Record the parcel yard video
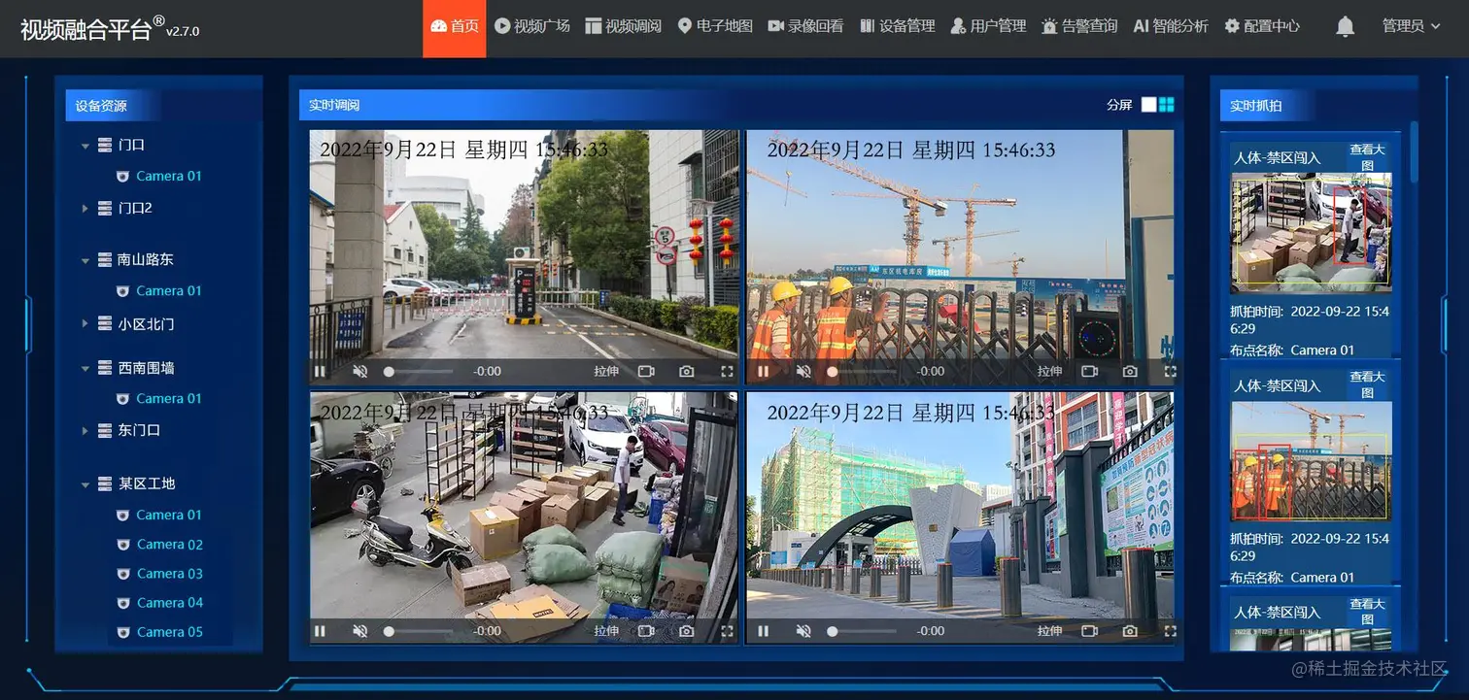Viewport: 1469px width, 700px height. click(646, 631)
